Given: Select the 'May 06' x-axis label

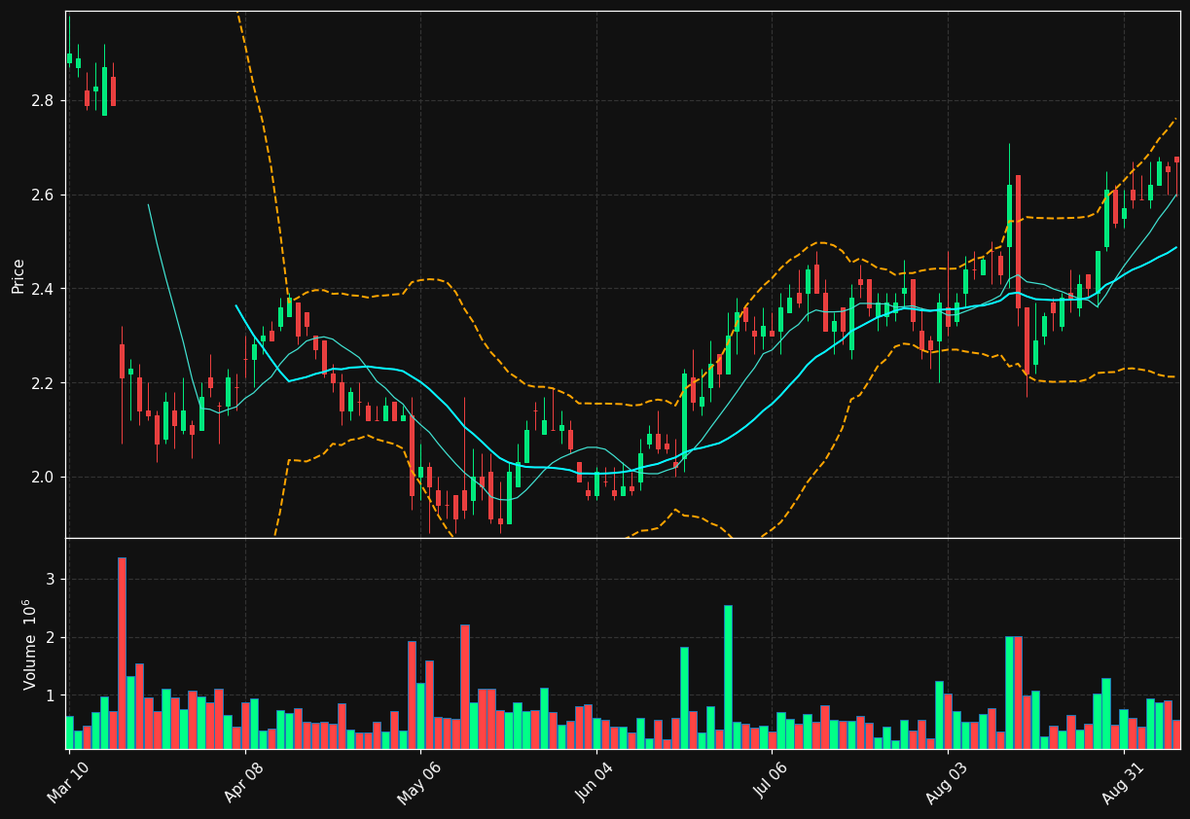Looking at the screenshot, I should 419,782.
